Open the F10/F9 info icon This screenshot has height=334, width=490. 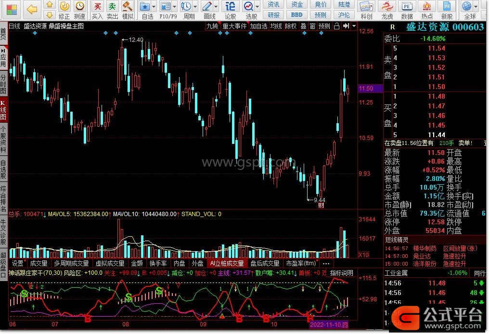pyautogui.click(x=166, y=6)
